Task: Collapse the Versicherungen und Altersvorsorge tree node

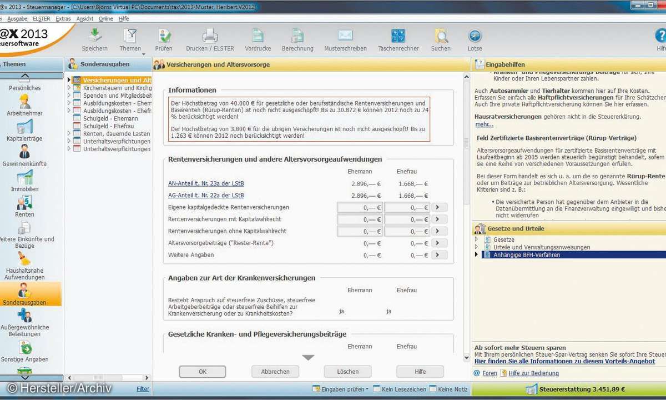Action: (69, 80)
